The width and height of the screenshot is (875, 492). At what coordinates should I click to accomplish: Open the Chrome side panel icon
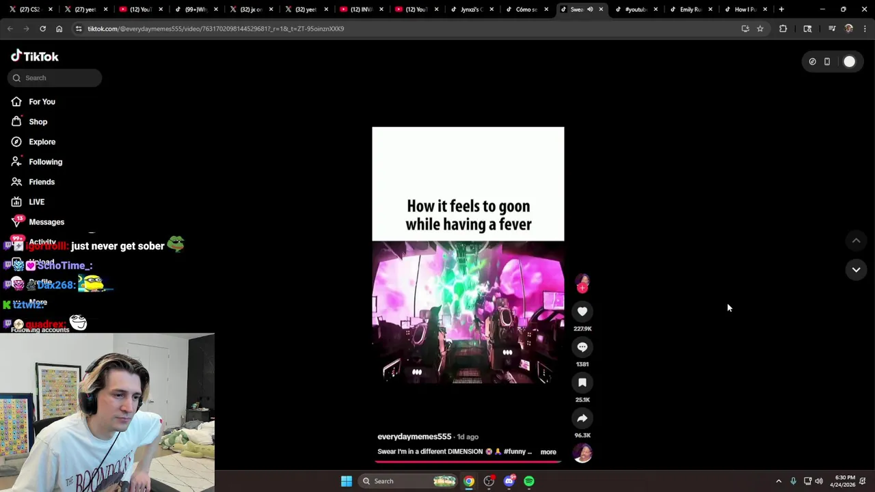point(807,29)
